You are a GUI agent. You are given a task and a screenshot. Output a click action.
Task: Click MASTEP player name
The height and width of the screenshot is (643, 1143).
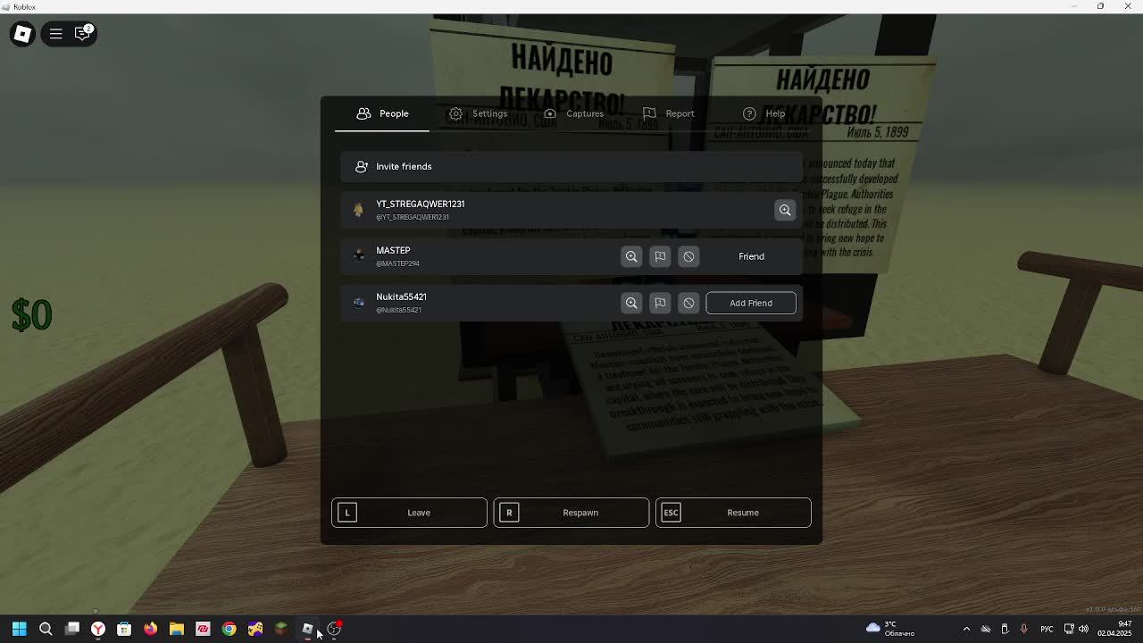(393, 250)
